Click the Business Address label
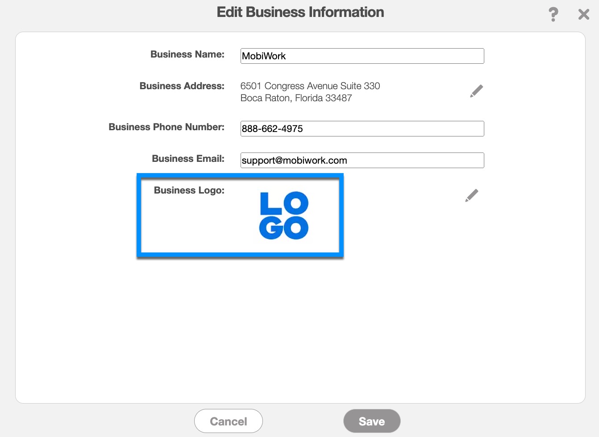599x437 pixels. pos(182,86)
